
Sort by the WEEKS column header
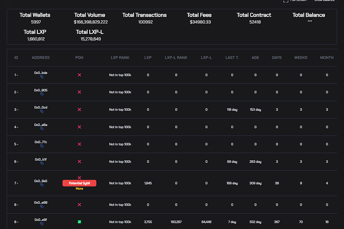click(x=301, y=58)
